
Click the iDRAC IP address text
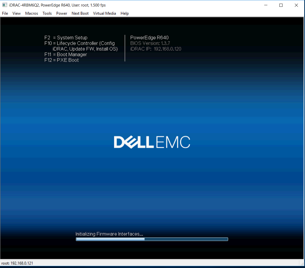[156, 49]
